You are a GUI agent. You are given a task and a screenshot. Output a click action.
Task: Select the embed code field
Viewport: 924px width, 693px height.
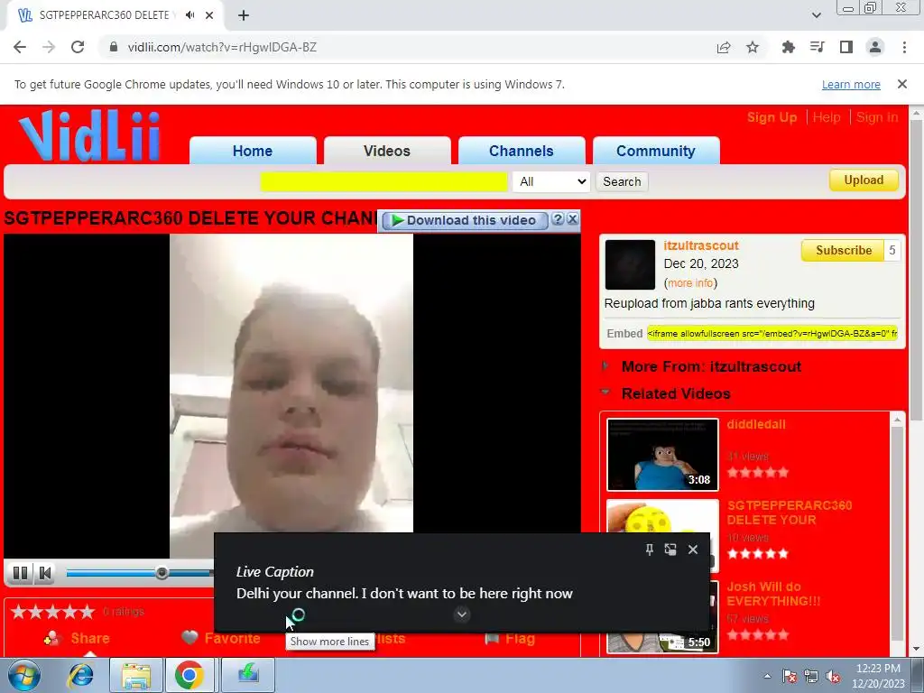pos(772,334)
